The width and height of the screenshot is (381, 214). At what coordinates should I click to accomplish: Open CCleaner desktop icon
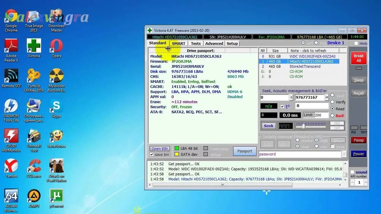pos(34,168)
